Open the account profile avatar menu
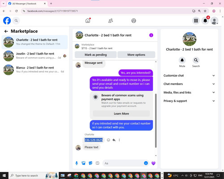 pyautogui.click(x=215, y=21)
